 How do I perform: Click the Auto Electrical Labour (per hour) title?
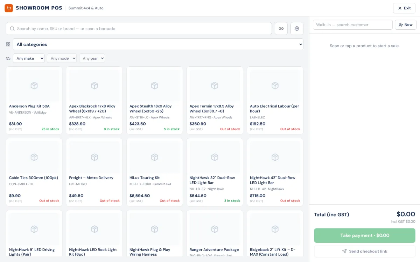pos(274,109)
